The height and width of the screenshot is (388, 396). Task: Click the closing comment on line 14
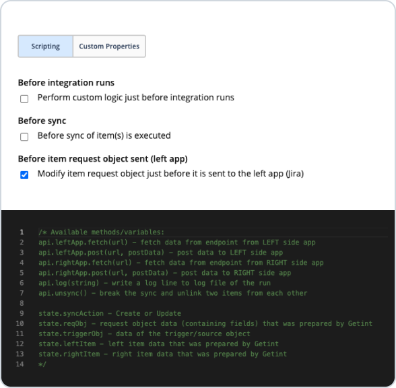[x=42, y=364]
